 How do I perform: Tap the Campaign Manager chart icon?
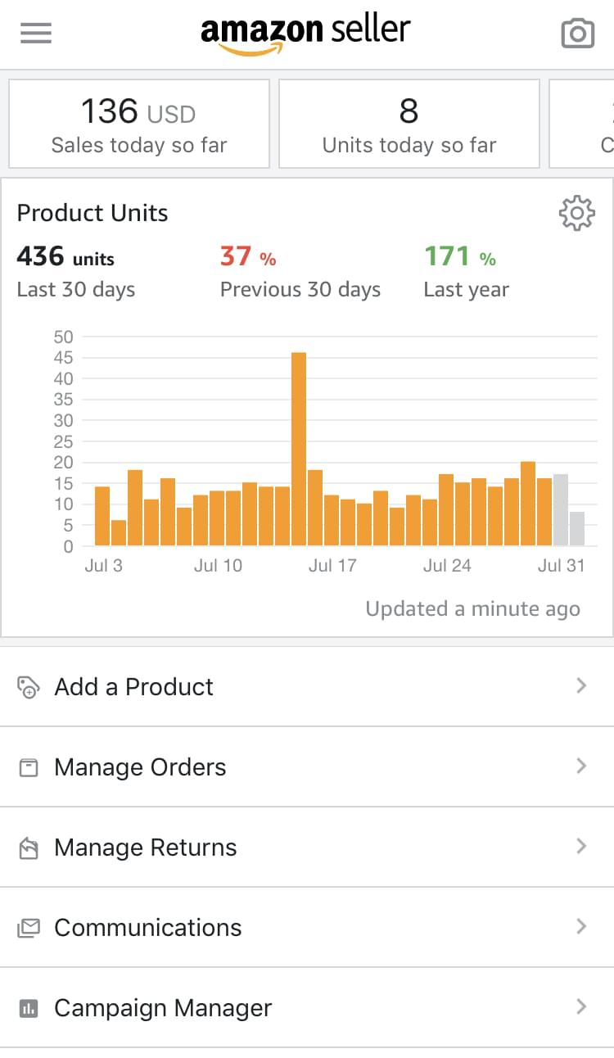tap(29, 1008)
